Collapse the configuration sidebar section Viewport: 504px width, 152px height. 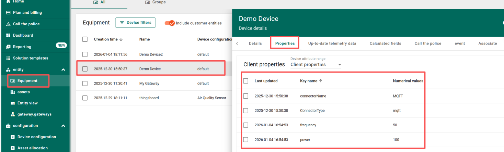click(63, 126)
